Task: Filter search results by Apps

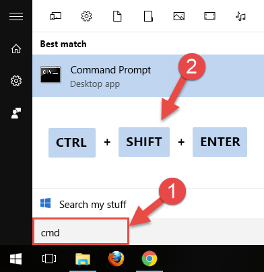Action: pyautogui.click(x=56, y=16)
